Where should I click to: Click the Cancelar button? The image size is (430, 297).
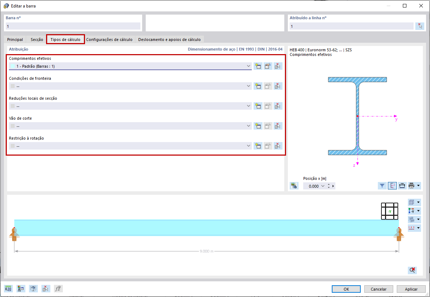click(379, 289)
